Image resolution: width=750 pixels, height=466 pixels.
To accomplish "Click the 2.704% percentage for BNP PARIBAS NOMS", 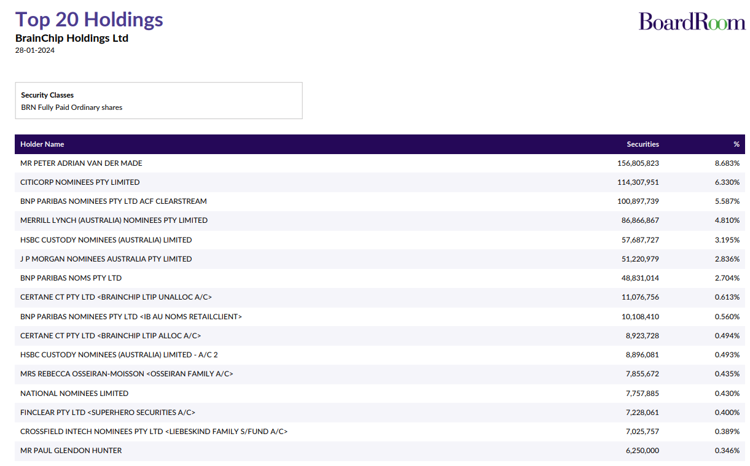I will tap(727, 278).
